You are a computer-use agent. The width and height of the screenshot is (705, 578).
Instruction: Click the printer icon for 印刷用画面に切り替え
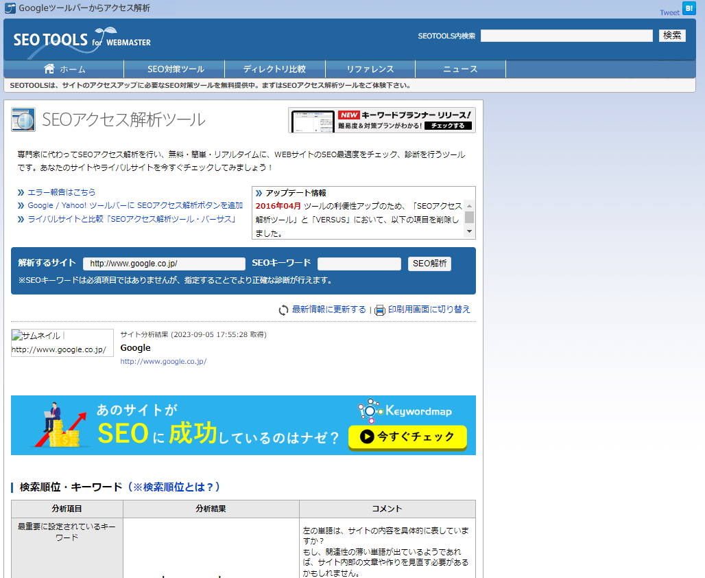coord(380,310)
